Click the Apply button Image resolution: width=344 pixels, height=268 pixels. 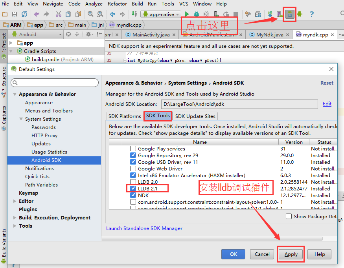291,254
